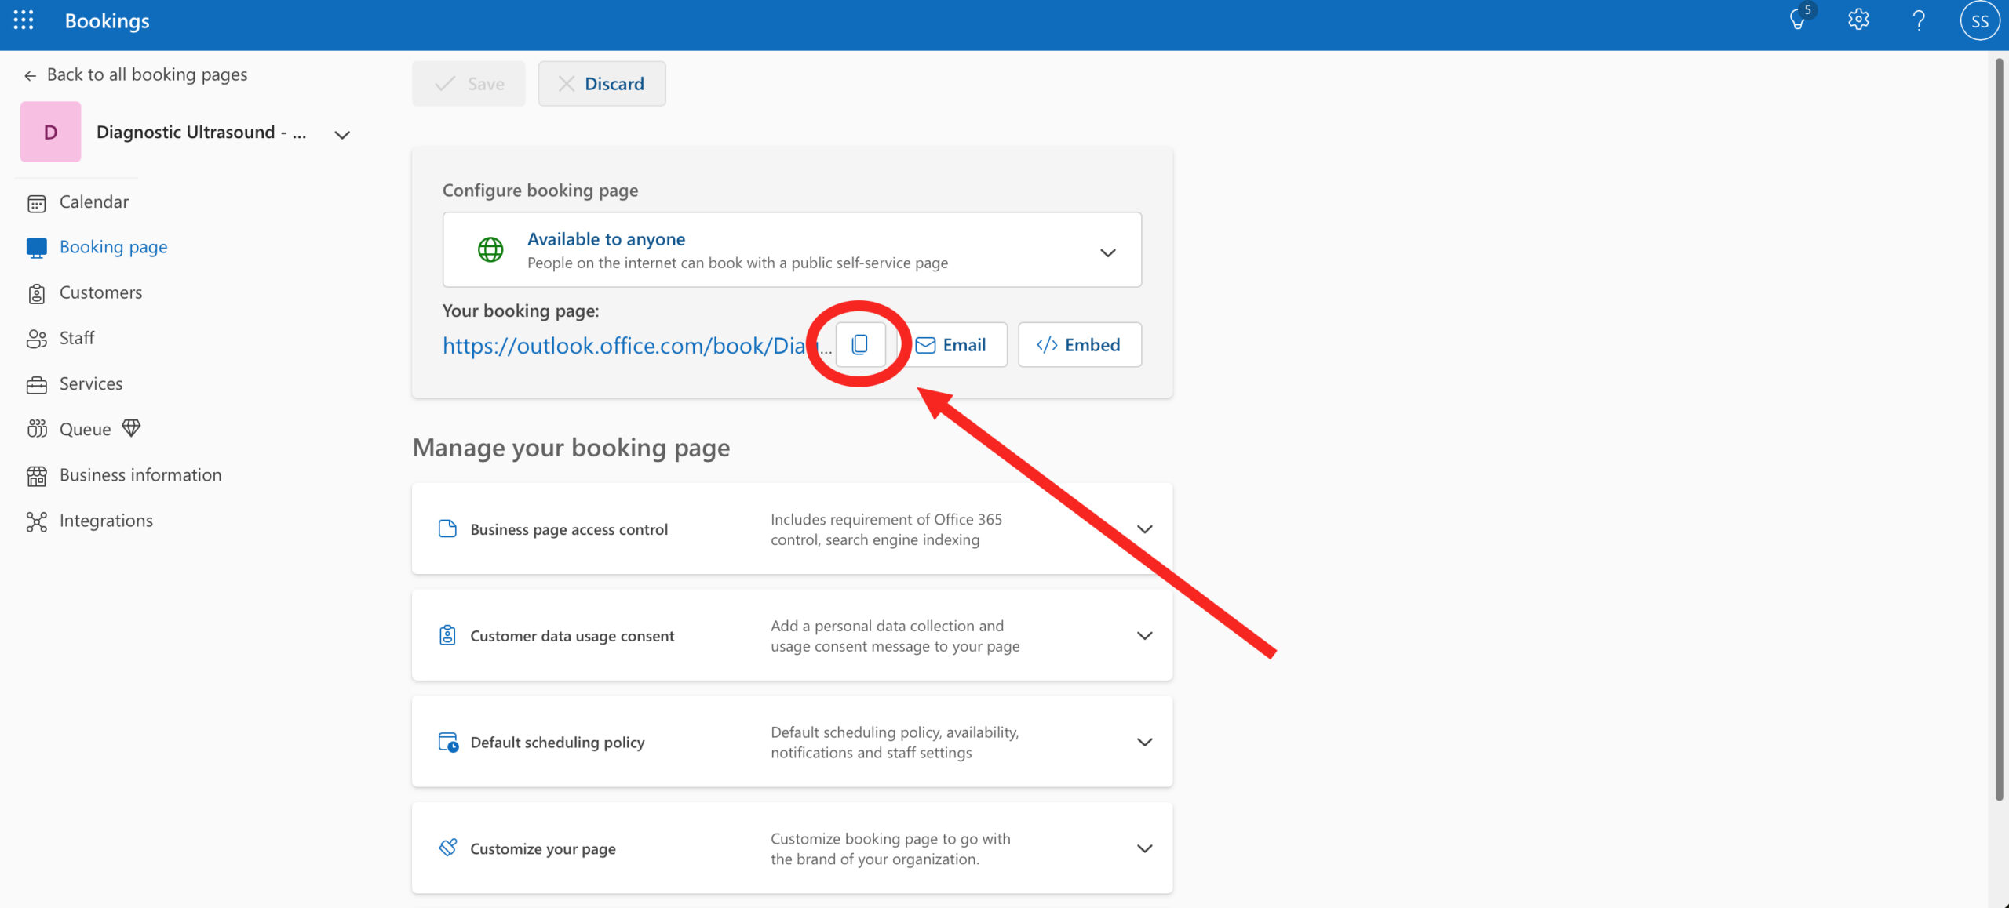The height and width of the screenshot is (908, 2009).
Task: Click the SS account avatar
Action: pyautogui.click(x=1978, y=21)
